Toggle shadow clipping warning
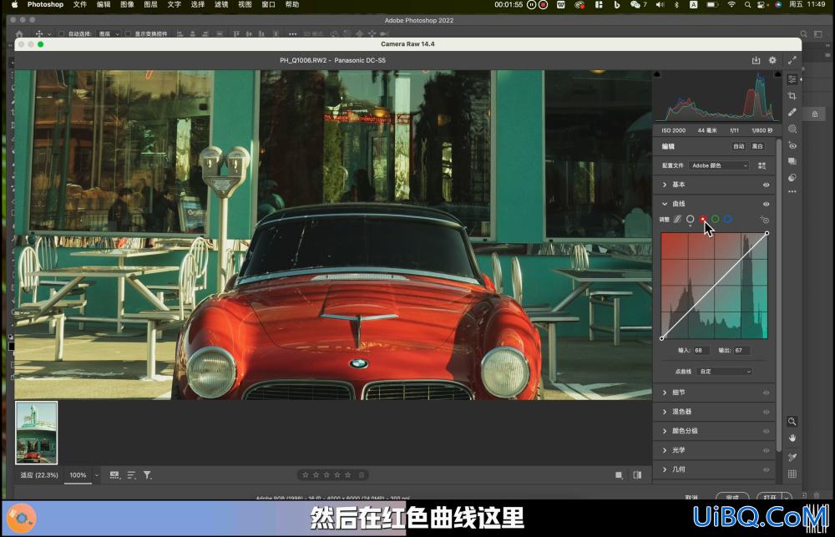The width and height of the screenshot is (835, 537). (657, 73)
